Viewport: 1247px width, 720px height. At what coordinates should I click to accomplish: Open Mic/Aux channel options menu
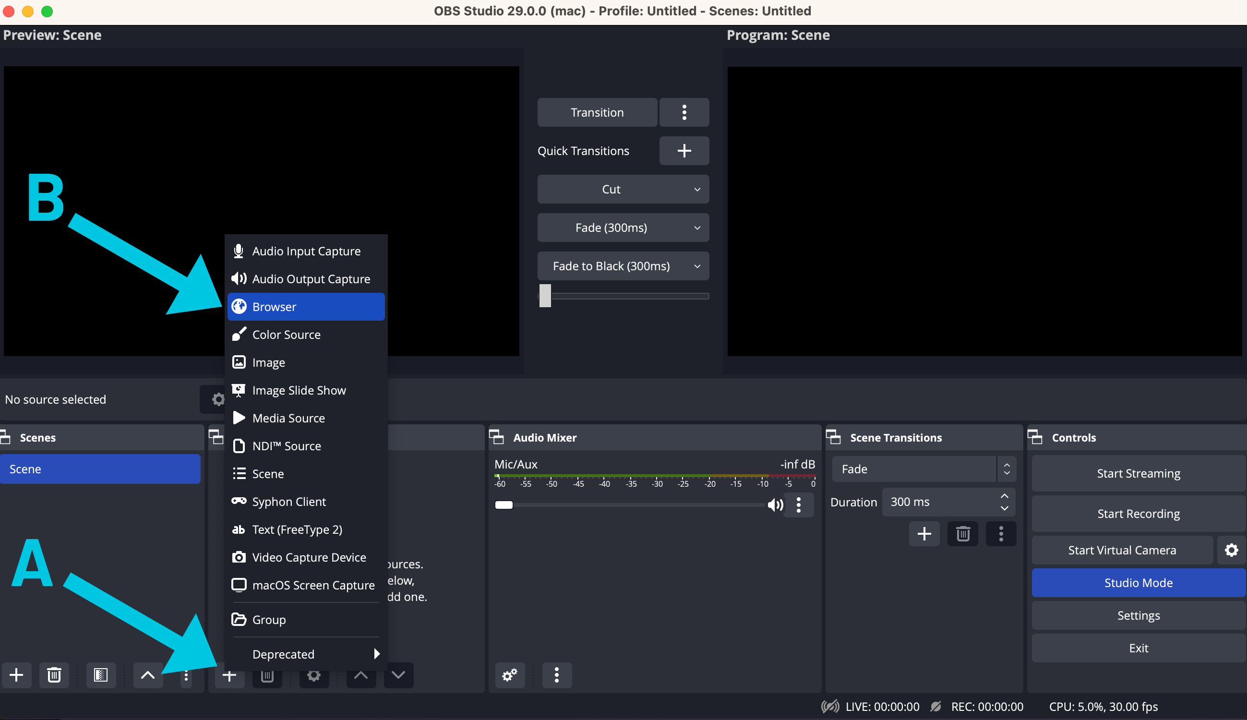point(799,505)
